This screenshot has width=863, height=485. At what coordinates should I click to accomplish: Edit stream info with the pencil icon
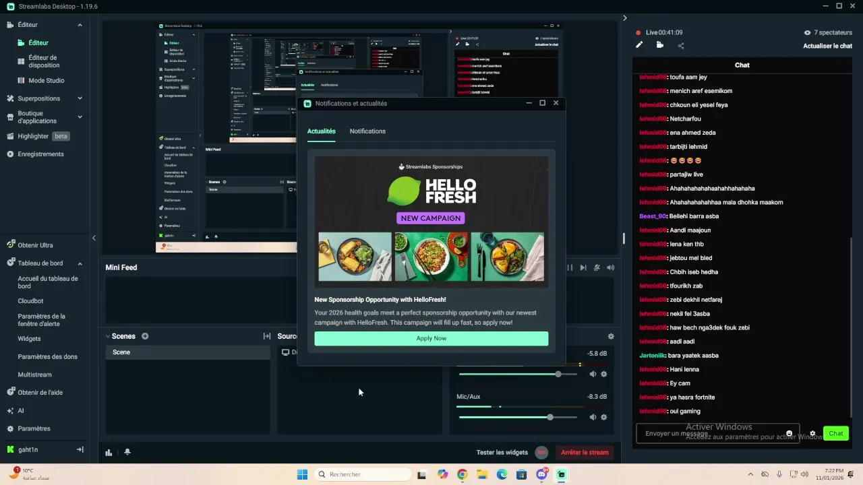pyautogui.click(x=640, y=45)
